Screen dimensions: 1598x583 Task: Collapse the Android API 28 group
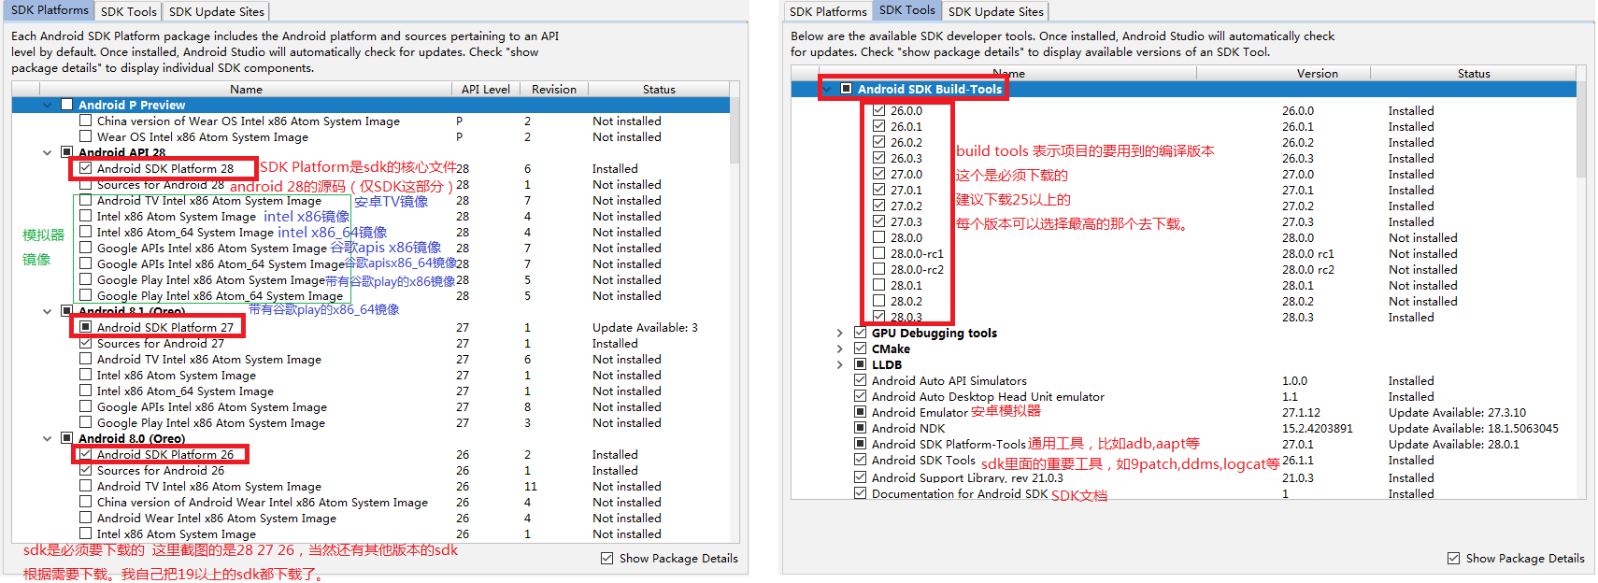point(48,152)
